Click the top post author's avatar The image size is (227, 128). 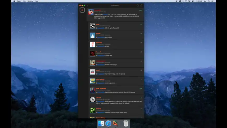91,12
